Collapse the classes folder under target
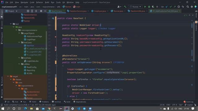The height and width of the screenshot is (111, 198). pyautogui.click(x=11, y=80)
